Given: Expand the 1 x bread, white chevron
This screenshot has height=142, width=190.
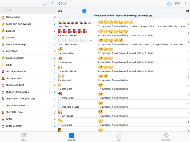Looking at the screenshot, I should 189,51.
